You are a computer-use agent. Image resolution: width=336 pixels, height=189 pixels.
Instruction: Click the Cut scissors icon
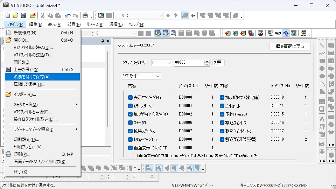click(42, 15)
